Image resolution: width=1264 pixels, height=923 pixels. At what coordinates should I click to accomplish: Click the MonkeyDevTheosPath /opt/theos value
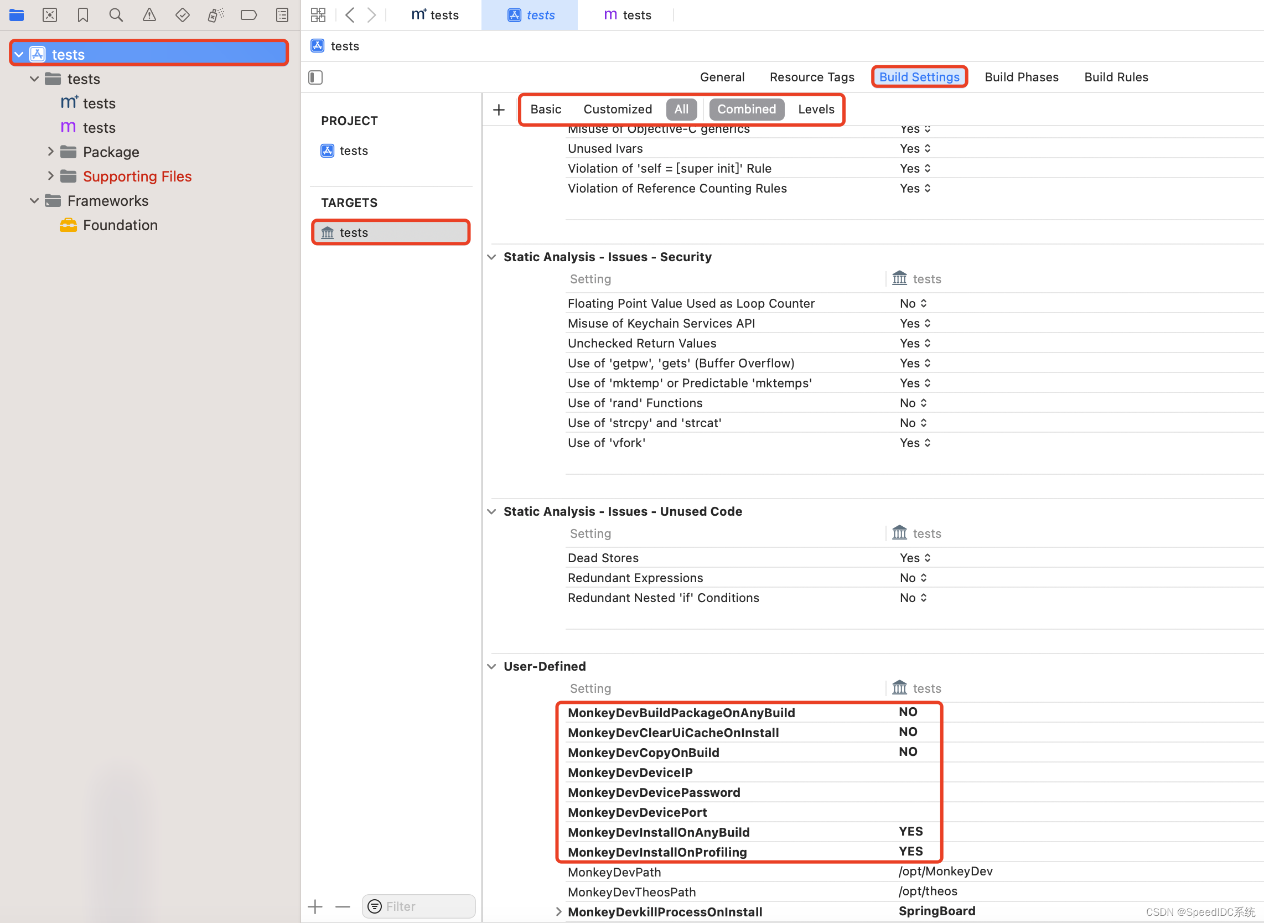pyautogui.click(x=928, y=891)
